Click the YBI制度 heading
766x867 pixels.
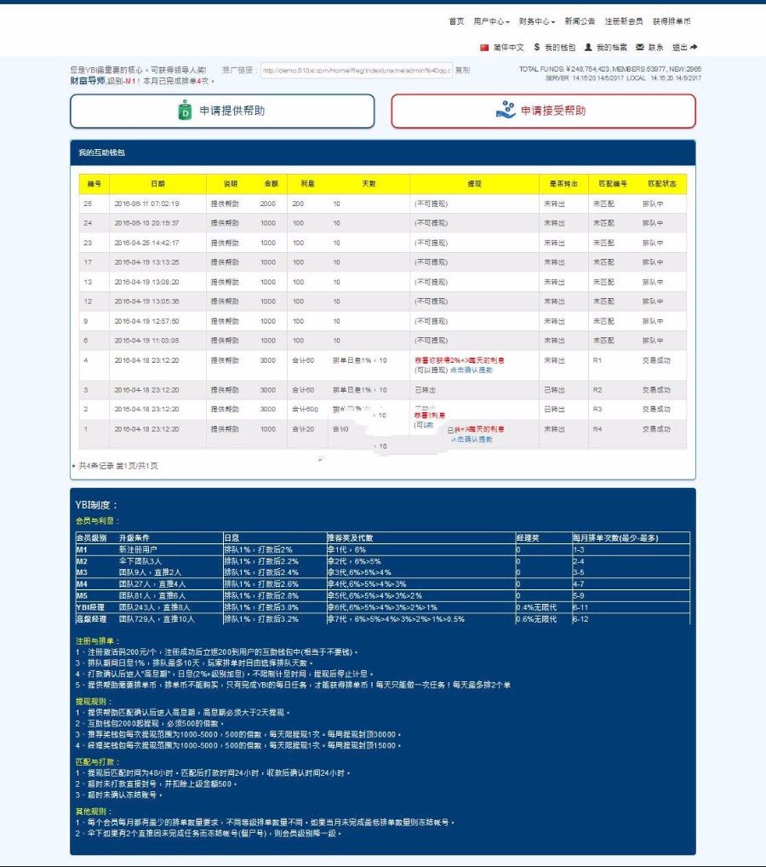pyautogui.click(x=96, y=505)
